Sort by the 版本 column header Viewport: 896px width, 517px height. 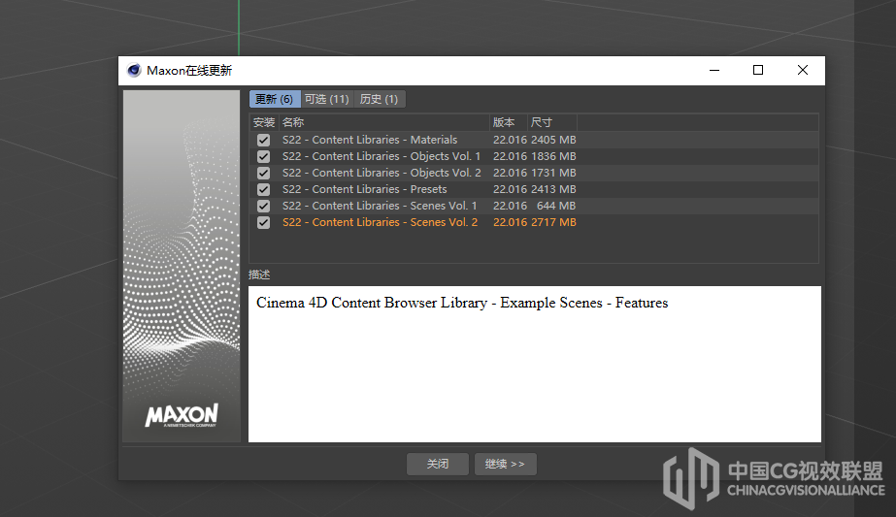click(x=508, y=122)
